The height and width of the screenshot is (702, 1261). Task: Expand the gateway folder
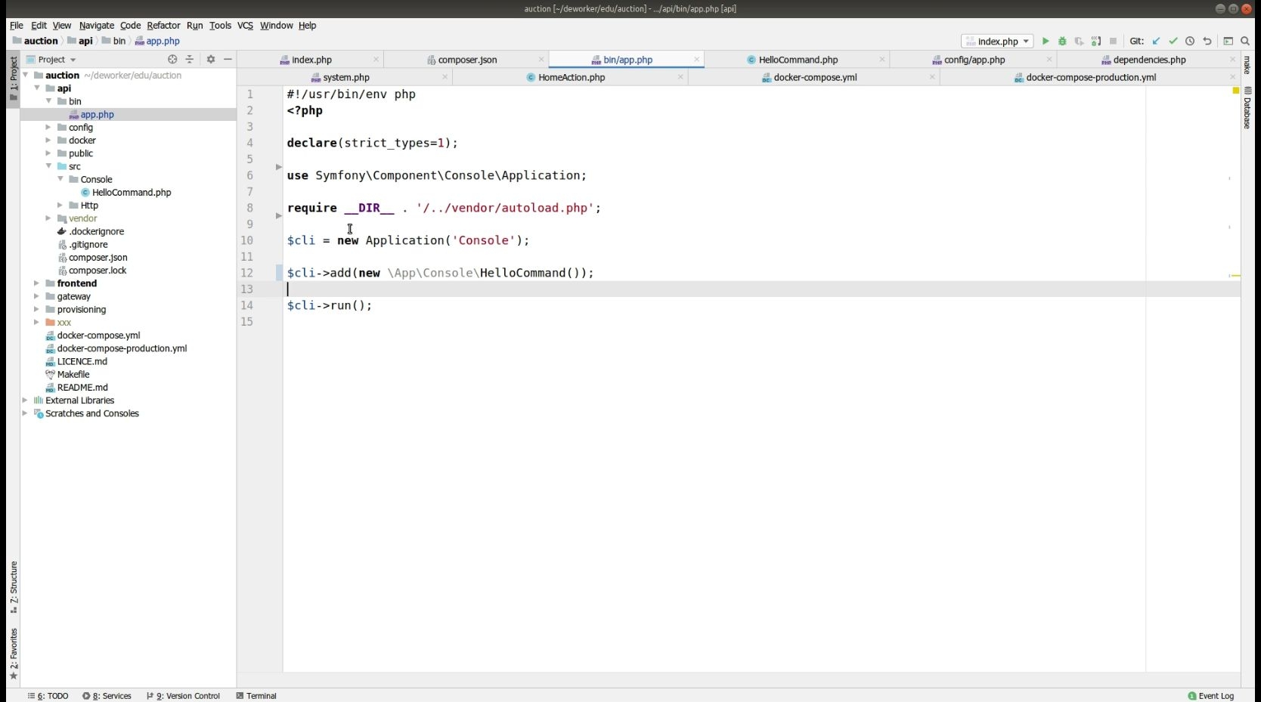[36, 296]
